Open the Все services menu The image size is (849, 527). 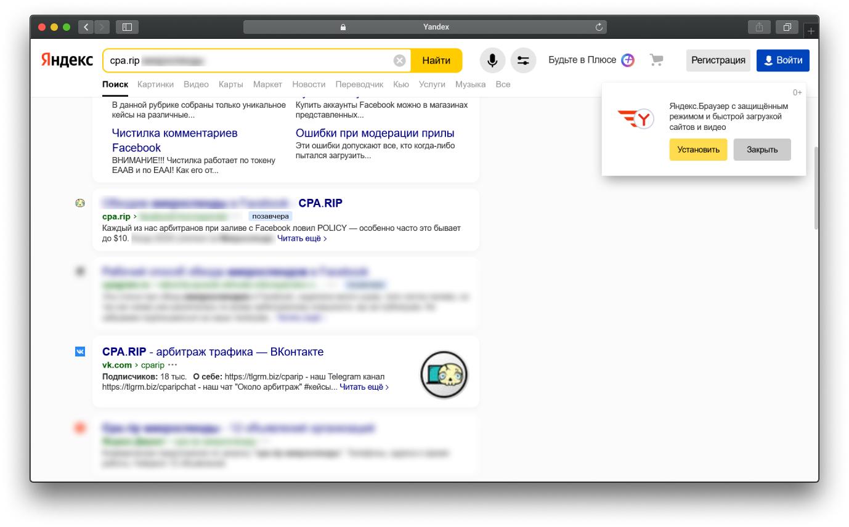click(x=503, y=84)
